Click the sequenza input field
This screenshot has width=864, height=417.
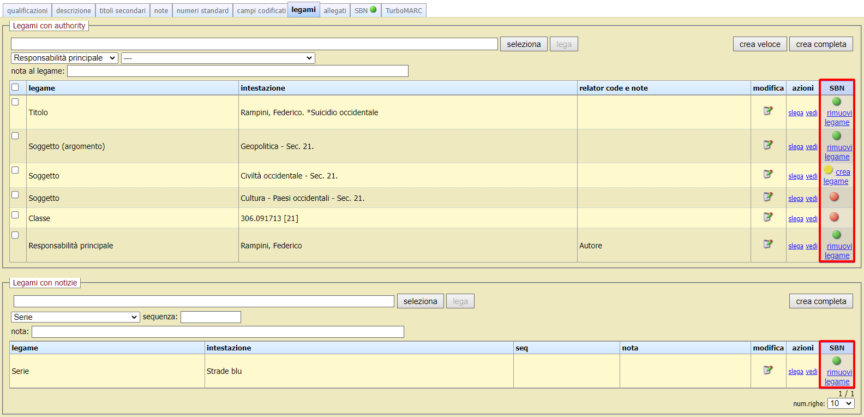click(211, 317)
